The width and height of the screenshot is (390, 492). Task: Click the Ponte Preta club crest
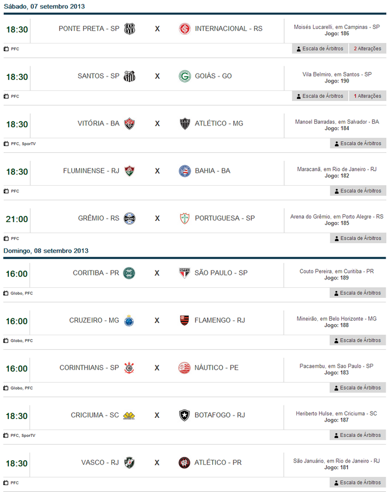129,28
